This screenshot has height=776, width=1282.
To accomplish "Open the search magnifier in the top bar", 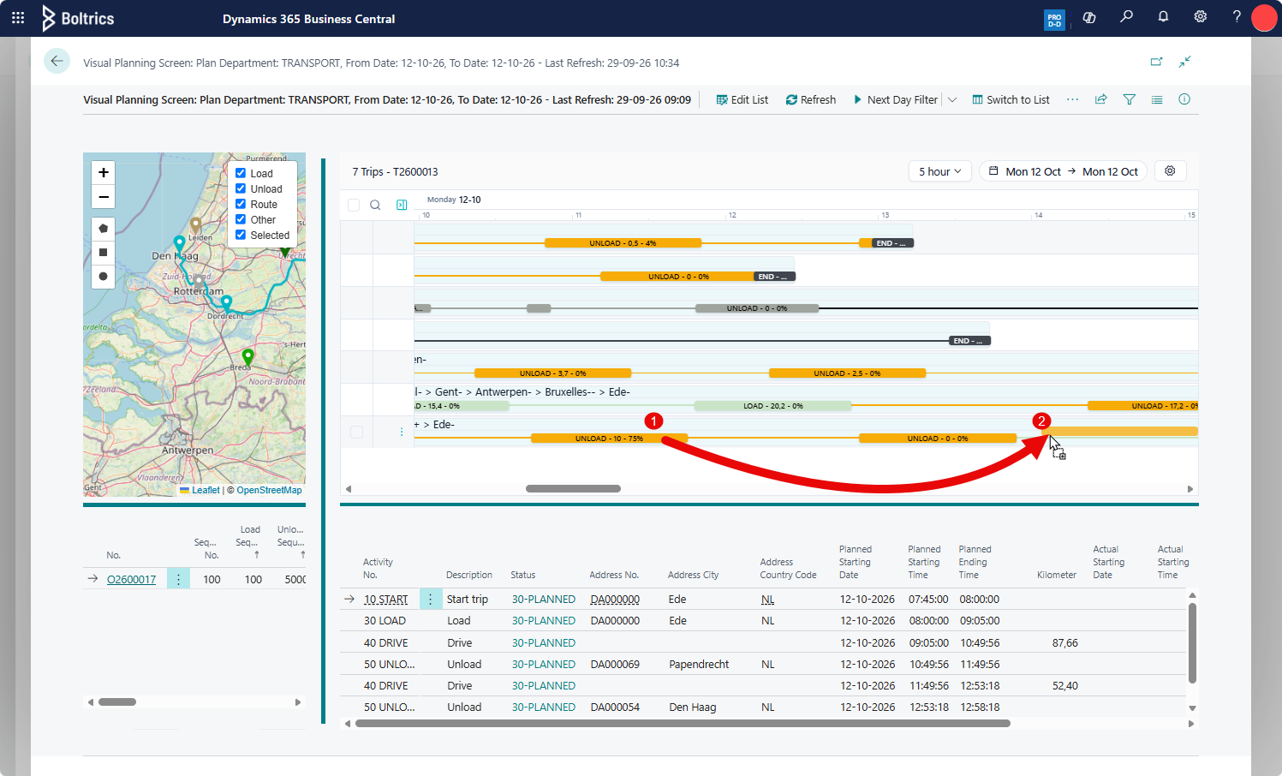I will 1126,17.
